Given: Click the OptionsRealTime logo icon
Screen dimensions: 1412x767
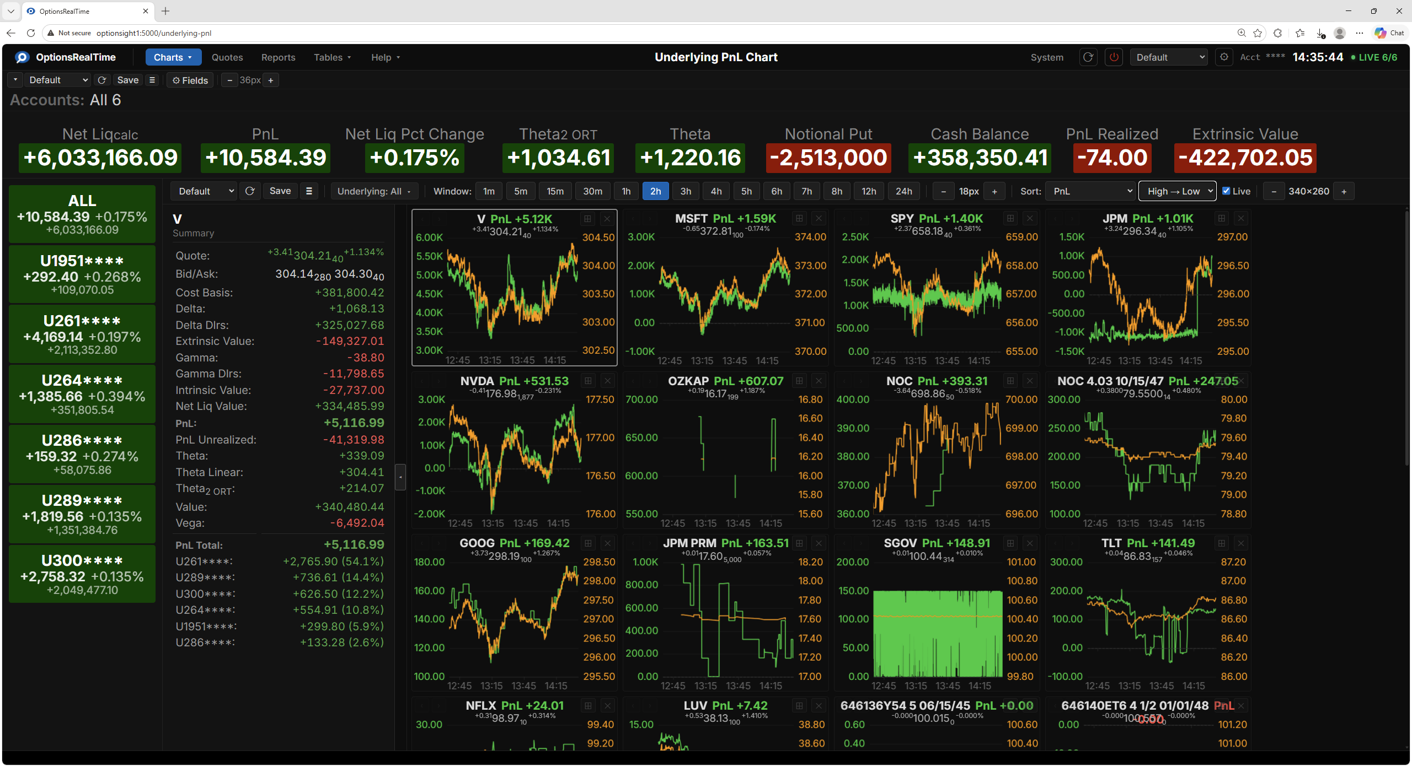Looking at the screenshot, I should tap(22, 57).
